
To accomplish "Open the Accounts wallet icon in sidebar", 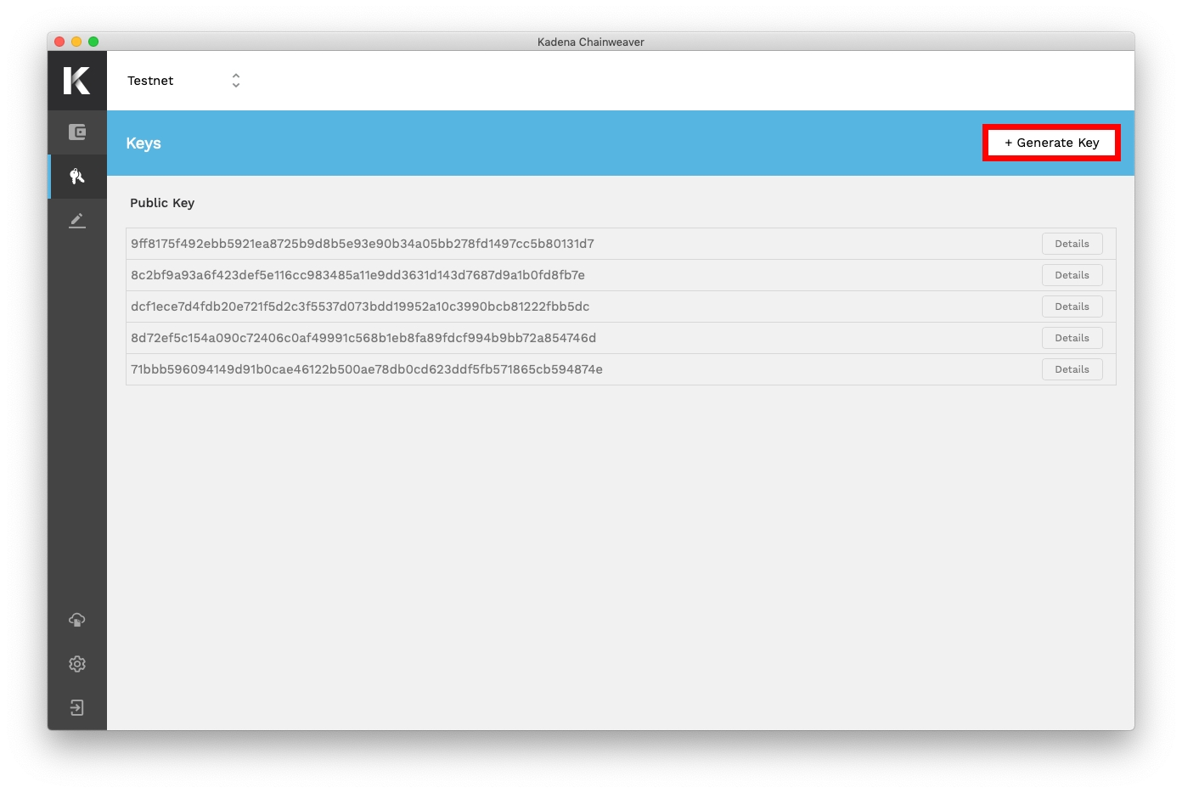I will coord(77,132).
